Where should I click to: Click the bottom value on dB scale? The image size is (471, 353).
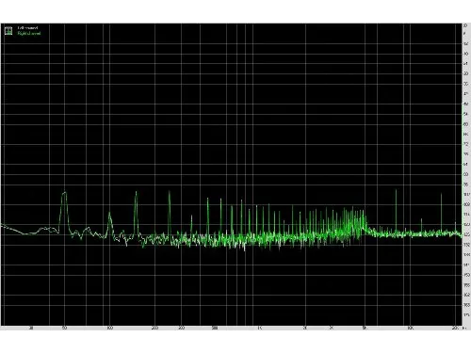coord(466,314)
